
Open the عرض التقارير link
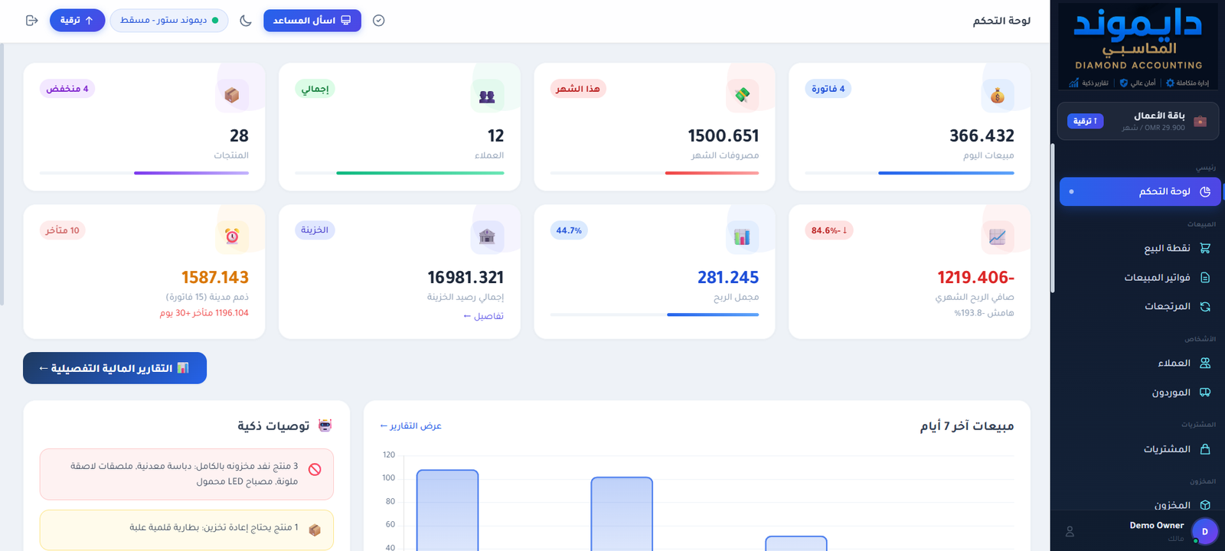411,425
